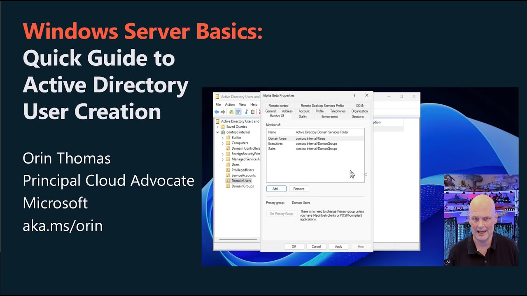Click the Add... button
This screenshot has height=296, width=527.
coord(276,189)
